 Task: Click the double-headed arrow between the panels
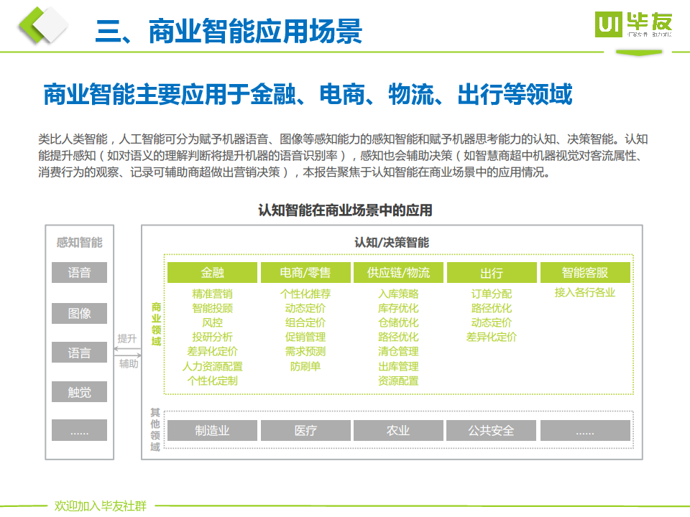(x=127, y=350)
